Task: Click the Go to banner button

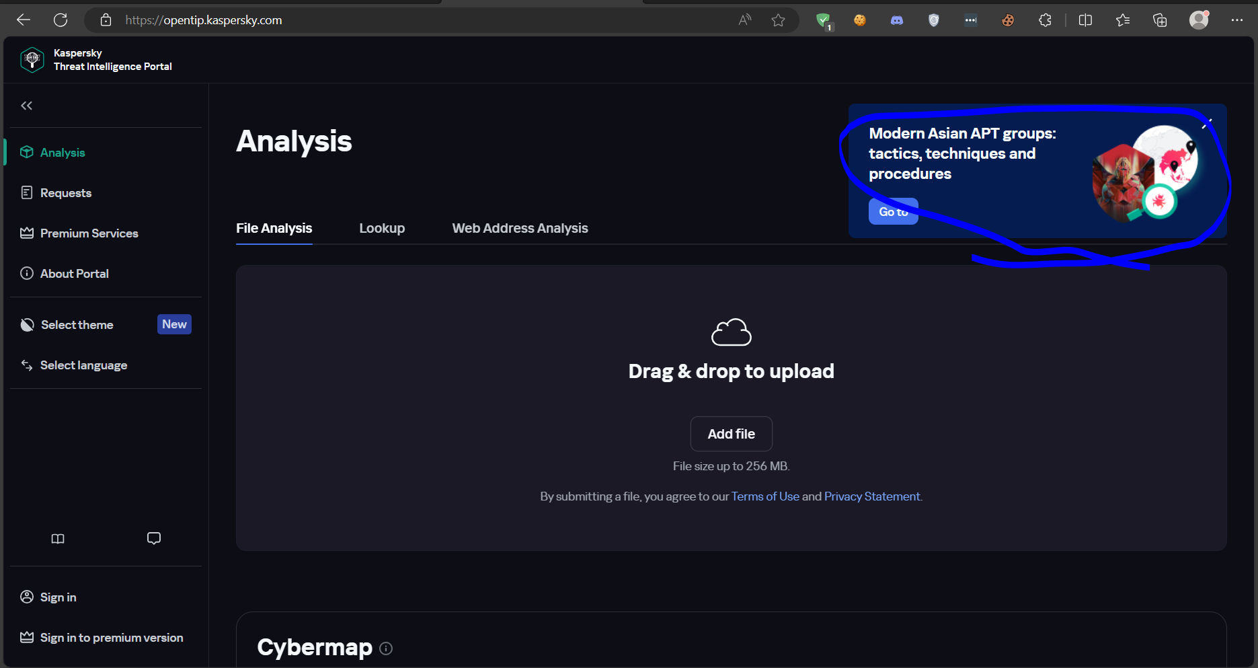Action: tap(893, 211)
